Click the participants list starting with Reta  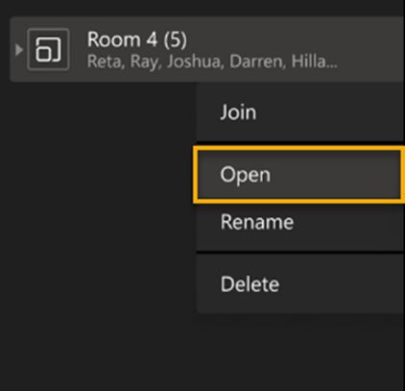point(212,61)
